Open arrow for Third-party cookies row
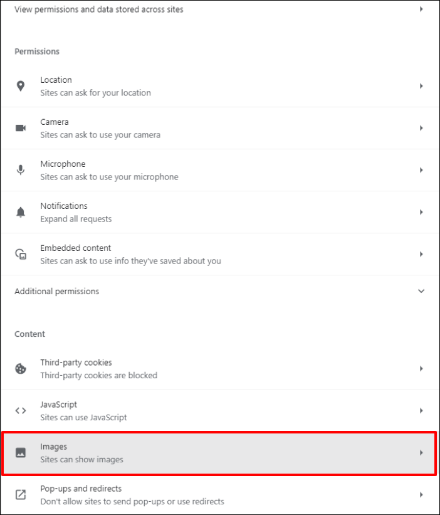 [x=421, y=369]
